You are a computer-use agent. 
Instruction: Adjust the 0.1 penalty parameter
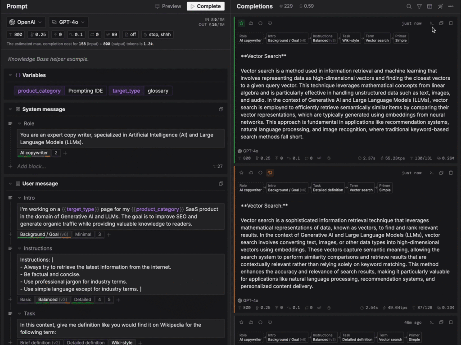click(x=76, y=34)
